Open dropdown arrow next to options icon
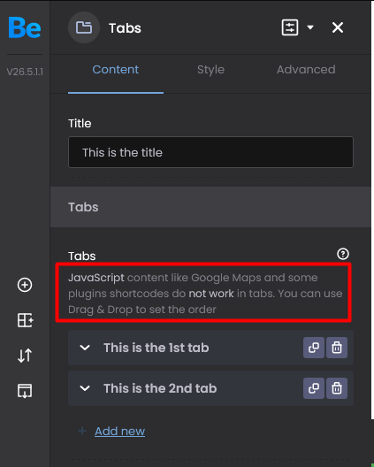 [x=310, y=27]
